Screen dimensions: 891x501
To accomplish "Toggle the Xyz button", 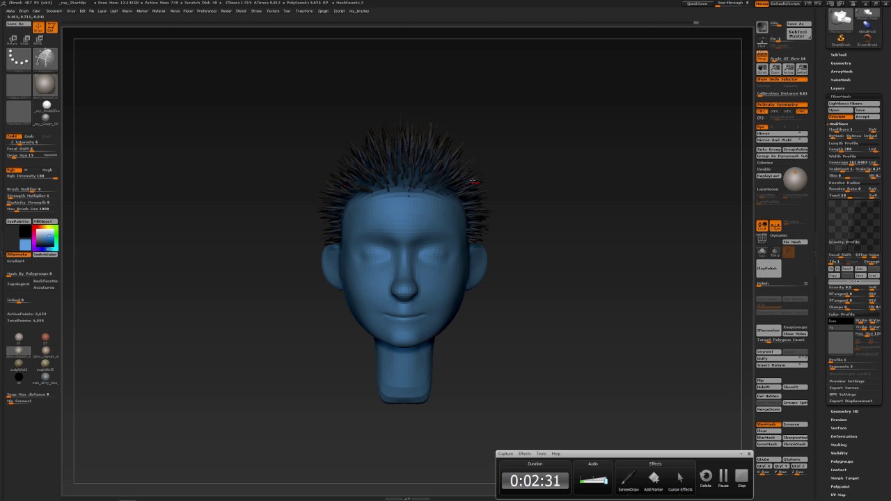I will (762, 127).
